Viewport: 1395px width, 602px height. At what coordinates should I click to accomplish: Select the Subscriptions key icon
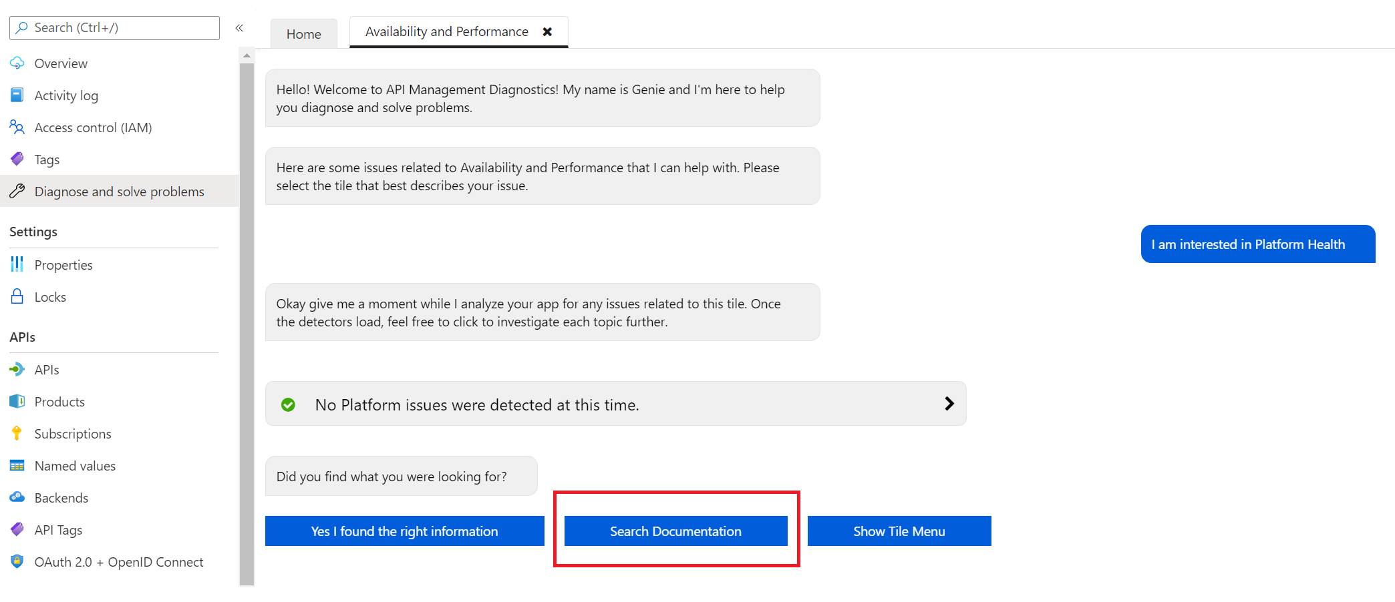(x=17, y=433)
